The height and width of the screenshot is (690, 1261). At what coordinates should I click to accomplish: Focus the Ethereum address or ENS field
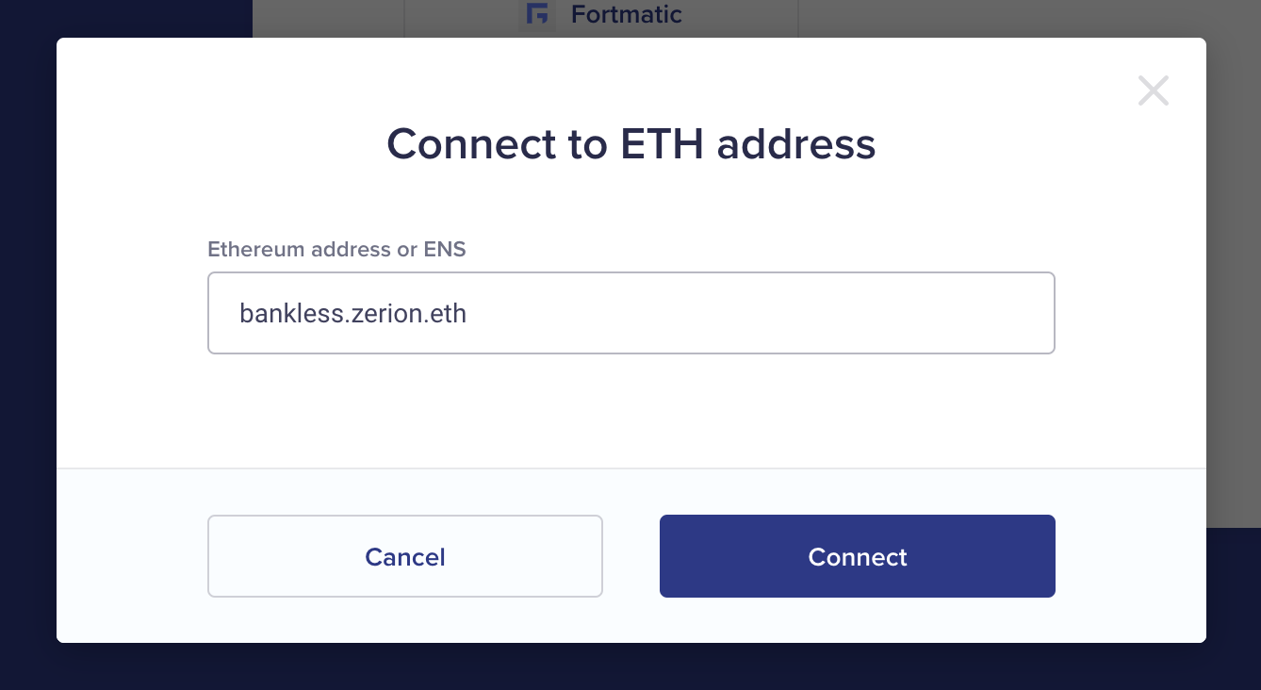pyautogui.click(x=630, y=313)
